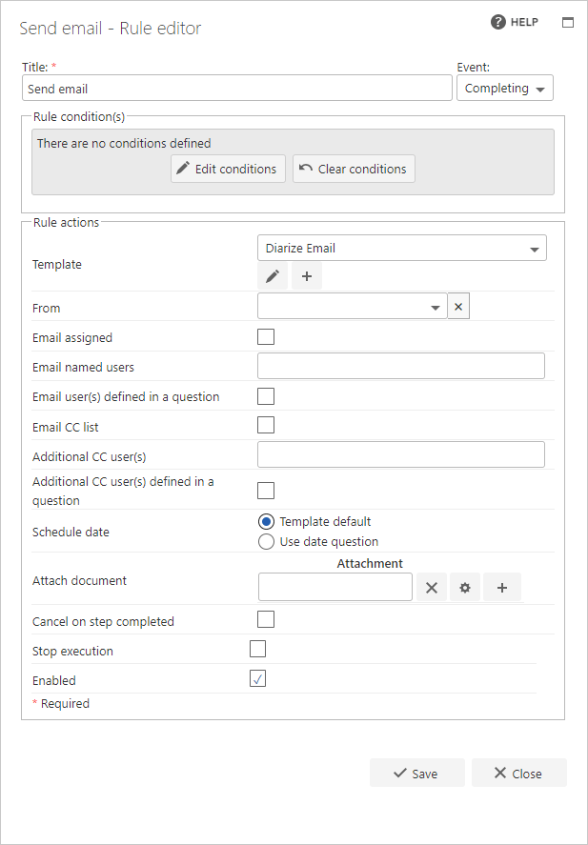Enable Cancel on step completed
Image resolution: width=588 pixels, height=845 pixels.
[x=266, y=620]
